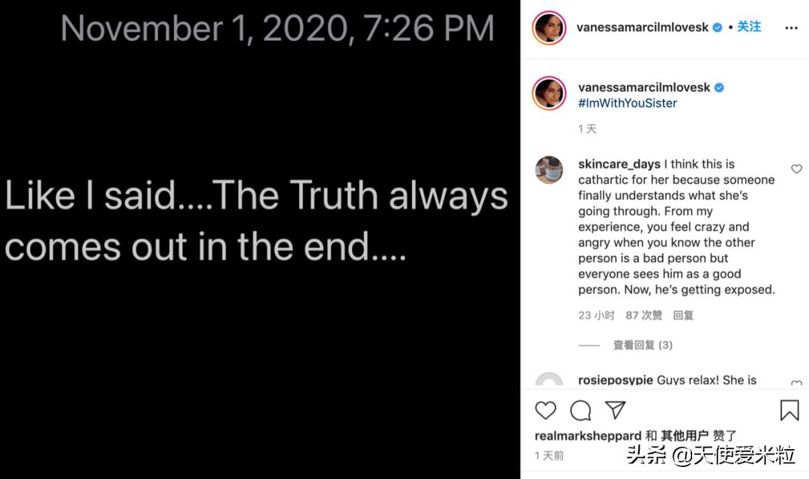Open the #ImWithYouSister hashtag
The height and width of the screenshot is (479, 809).
(x=628, y=103)
